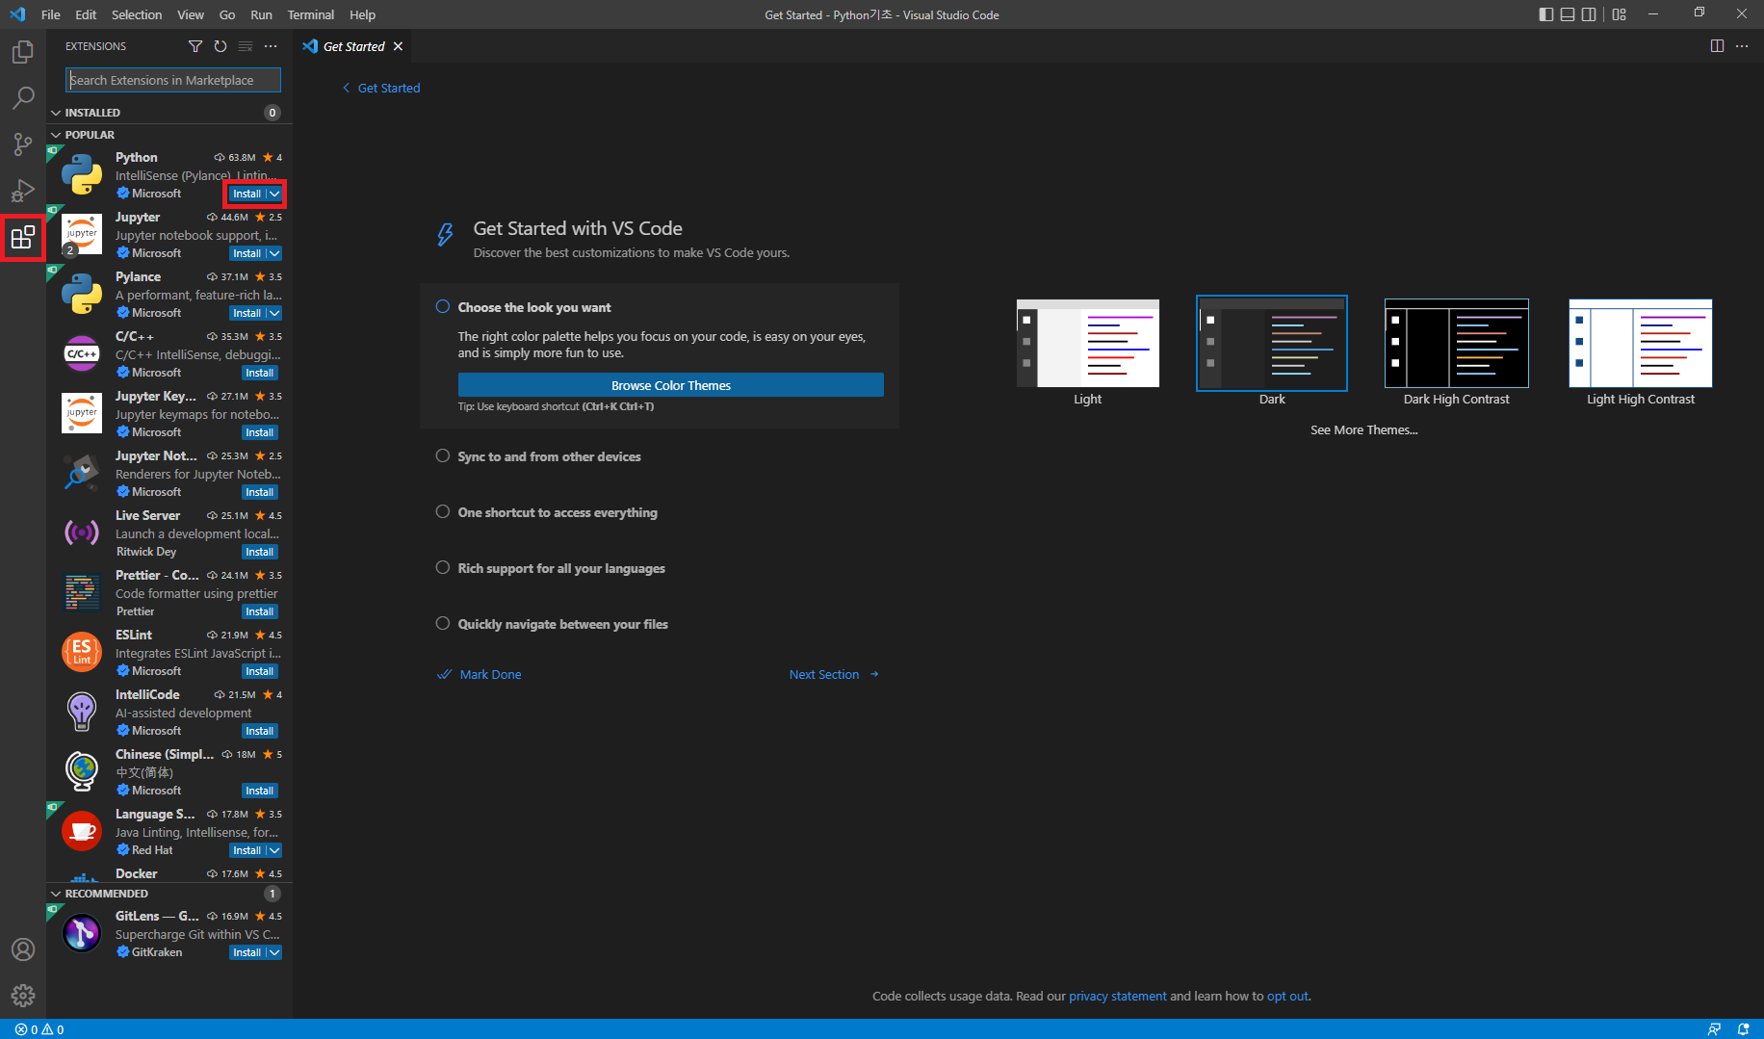Select the ESLint extension icon
Image resolution: width=1764 pixels, height=1039 pixels.
click(x=82, y=653)
